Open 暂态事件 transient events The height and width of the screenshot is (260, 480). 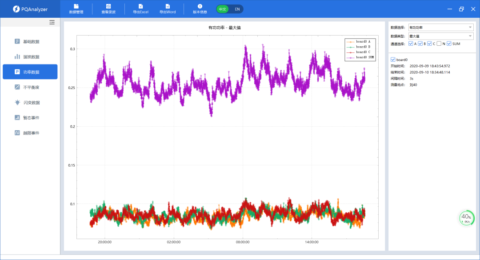tap(30, 118)
